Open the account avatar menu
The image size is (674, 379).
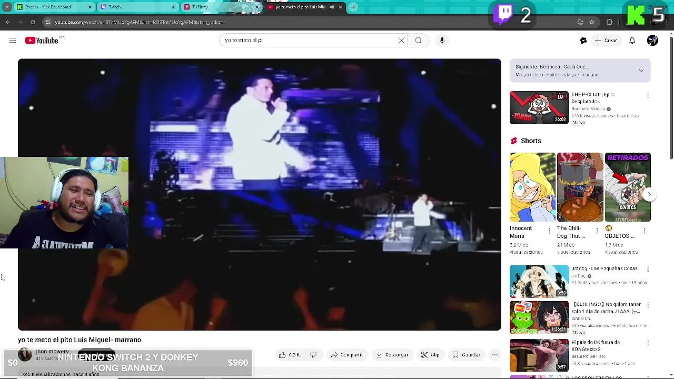click(652, 41)
